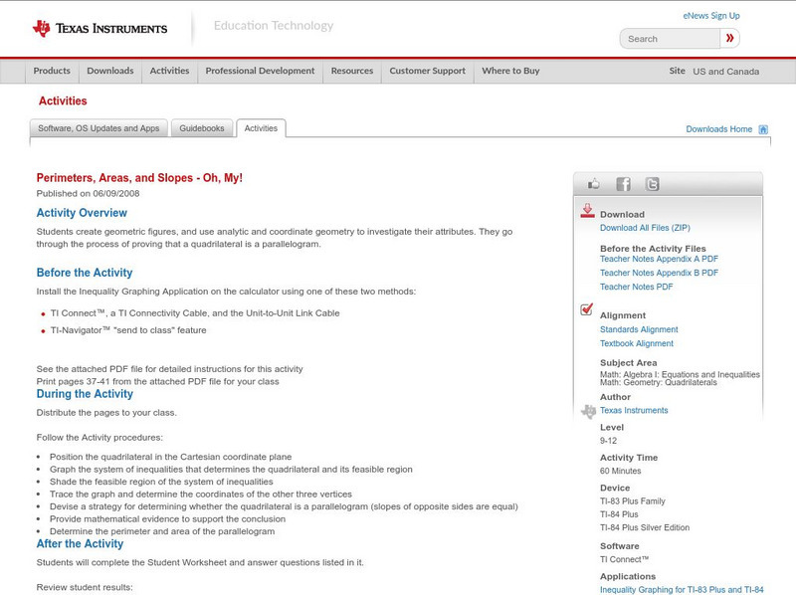Click the thumbs-up like icon

594,184
